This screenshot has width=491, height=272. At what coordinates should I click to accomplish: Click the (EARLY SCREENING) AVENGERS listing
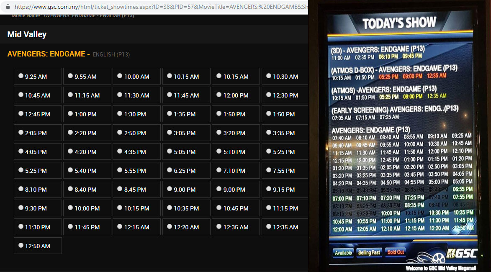pos(395,110)
